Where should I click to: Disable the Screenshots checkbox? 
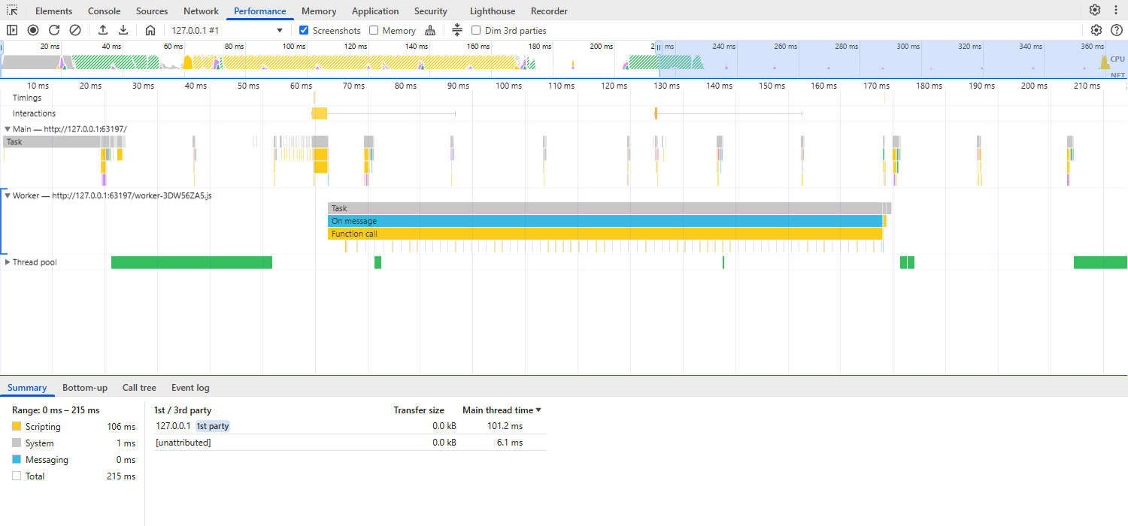click(x=304, y=30)
